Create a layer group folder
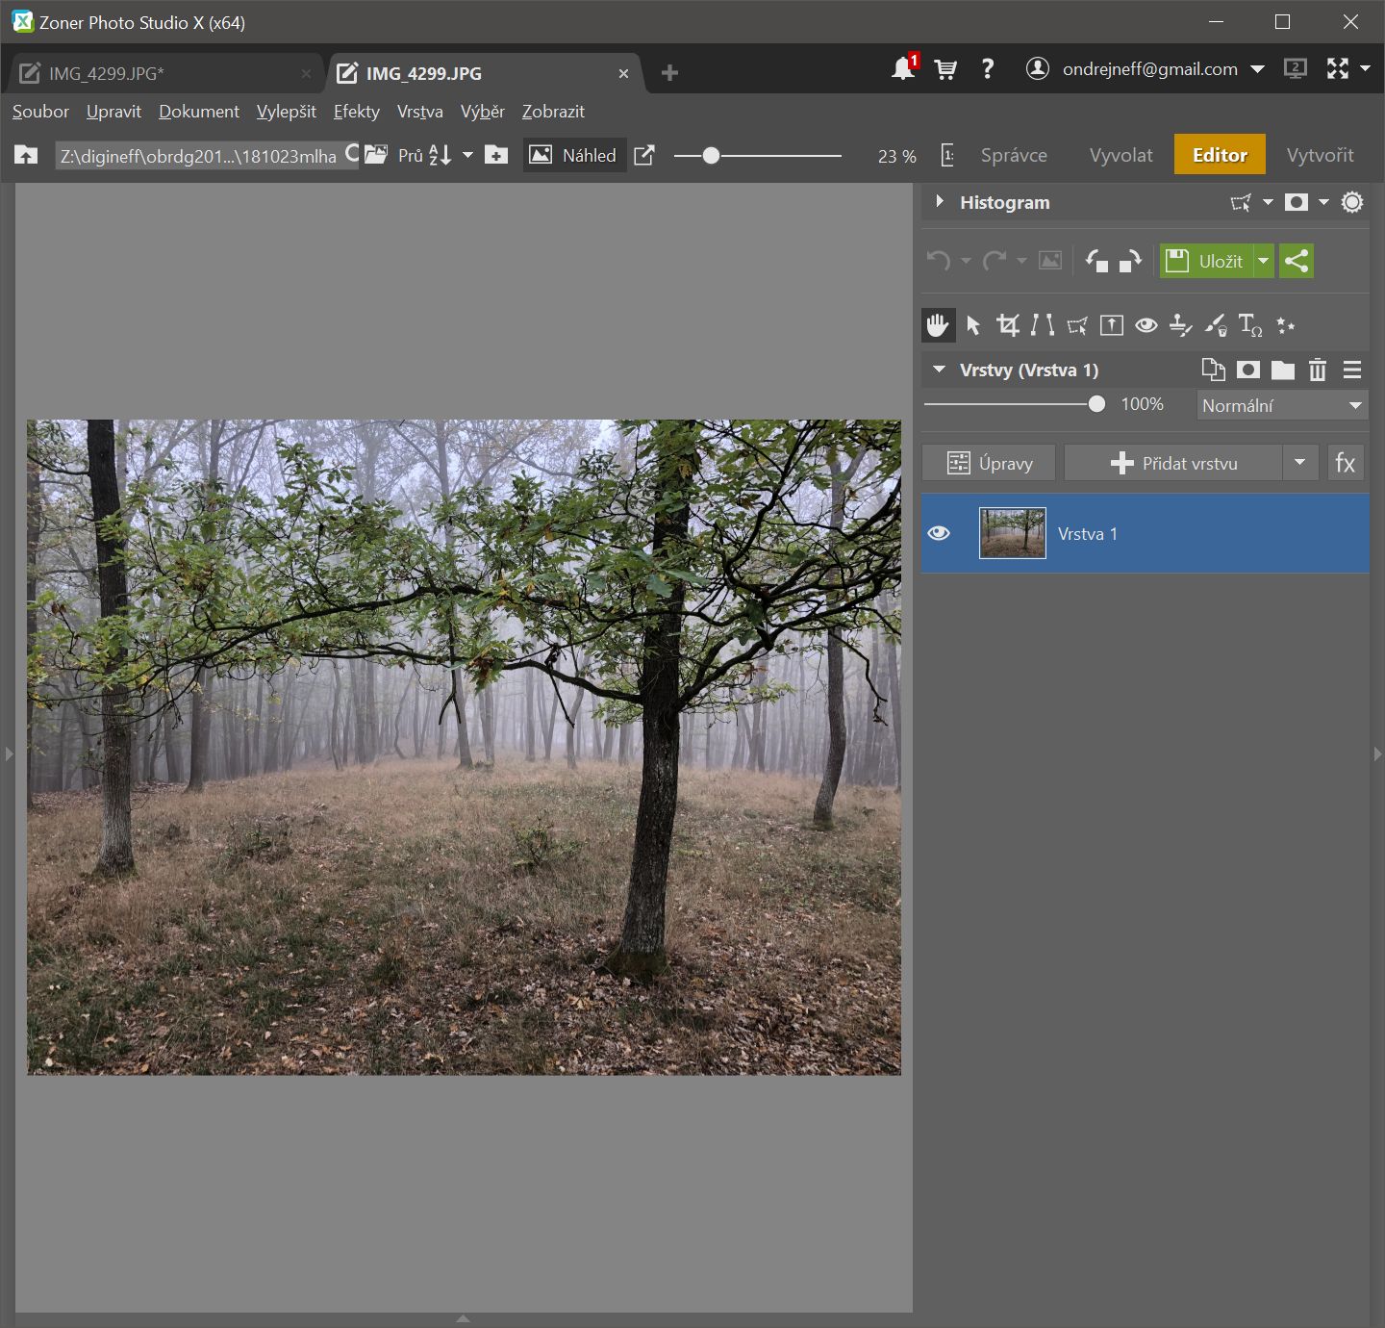 [1283, 370]
